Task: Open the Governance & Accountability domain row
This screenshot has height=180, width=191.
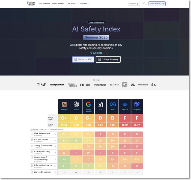Action: pyautogui.click(x=44, y=159)
